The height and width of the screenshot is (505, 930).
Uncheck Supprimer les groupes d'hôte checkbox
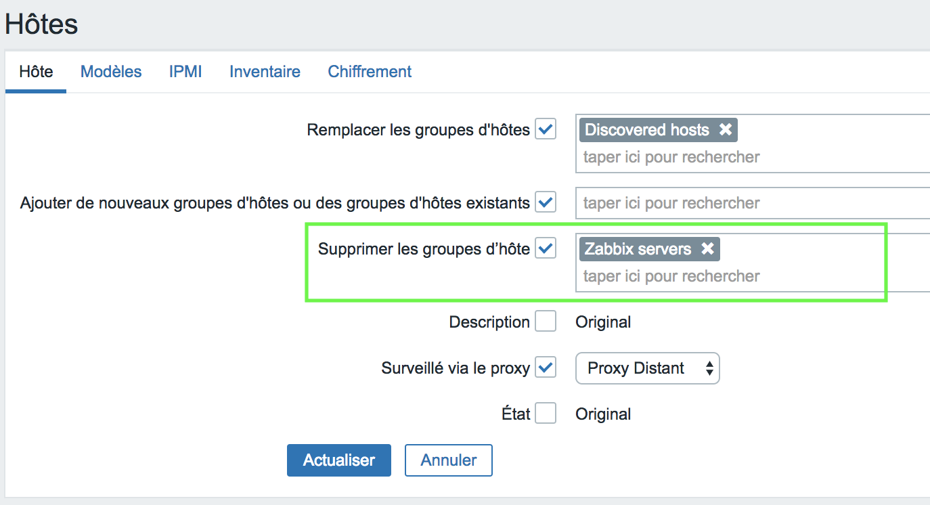[x=546, y=248]
